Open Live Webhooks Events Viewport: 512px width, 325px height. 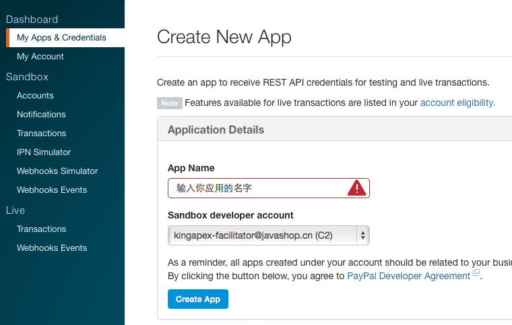pyautogui.click(x=52, y=248)
